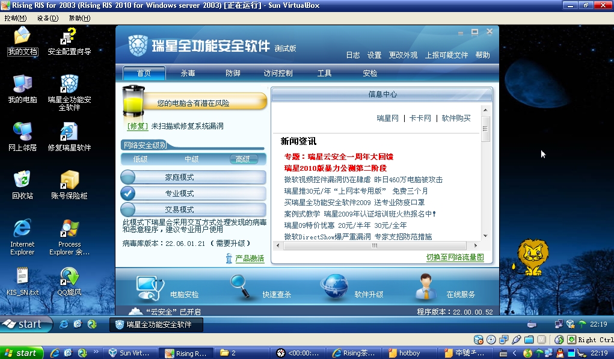Launch Internet Explorer desktop icon
The width and height of the screenshot is (614, 359).
(x=22, y=238)
